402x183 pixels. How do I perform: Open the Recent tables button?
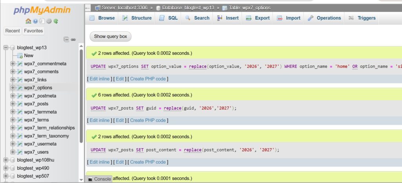(13, 31)
